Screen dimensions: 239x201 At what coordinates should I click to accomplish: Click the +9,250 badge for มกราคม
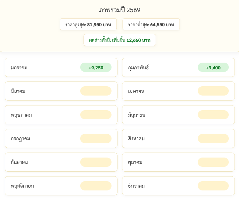tap(96, 67)
